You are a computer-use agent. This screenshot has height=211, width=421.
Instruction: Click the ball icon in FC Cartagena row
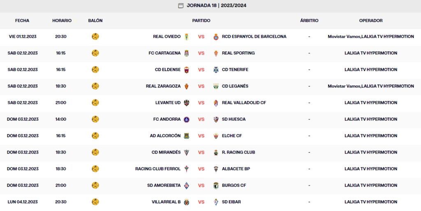point(95,53)
